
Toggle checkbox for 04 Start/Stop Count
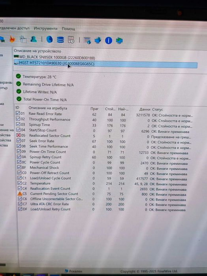point(18,130)
